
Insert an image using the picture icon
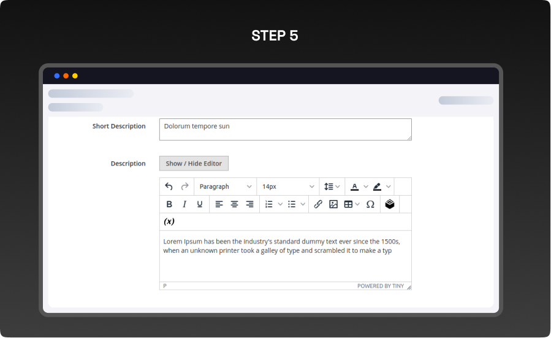click(x=333, y=204)
